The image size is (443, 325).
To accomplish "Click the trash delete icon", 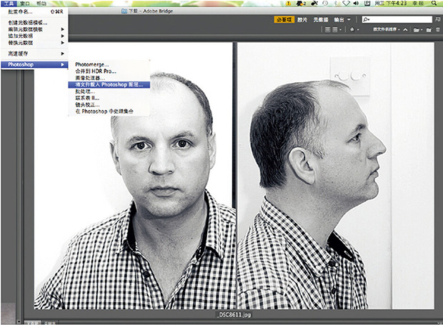I will pyautogui.click(x=438, y=30).
